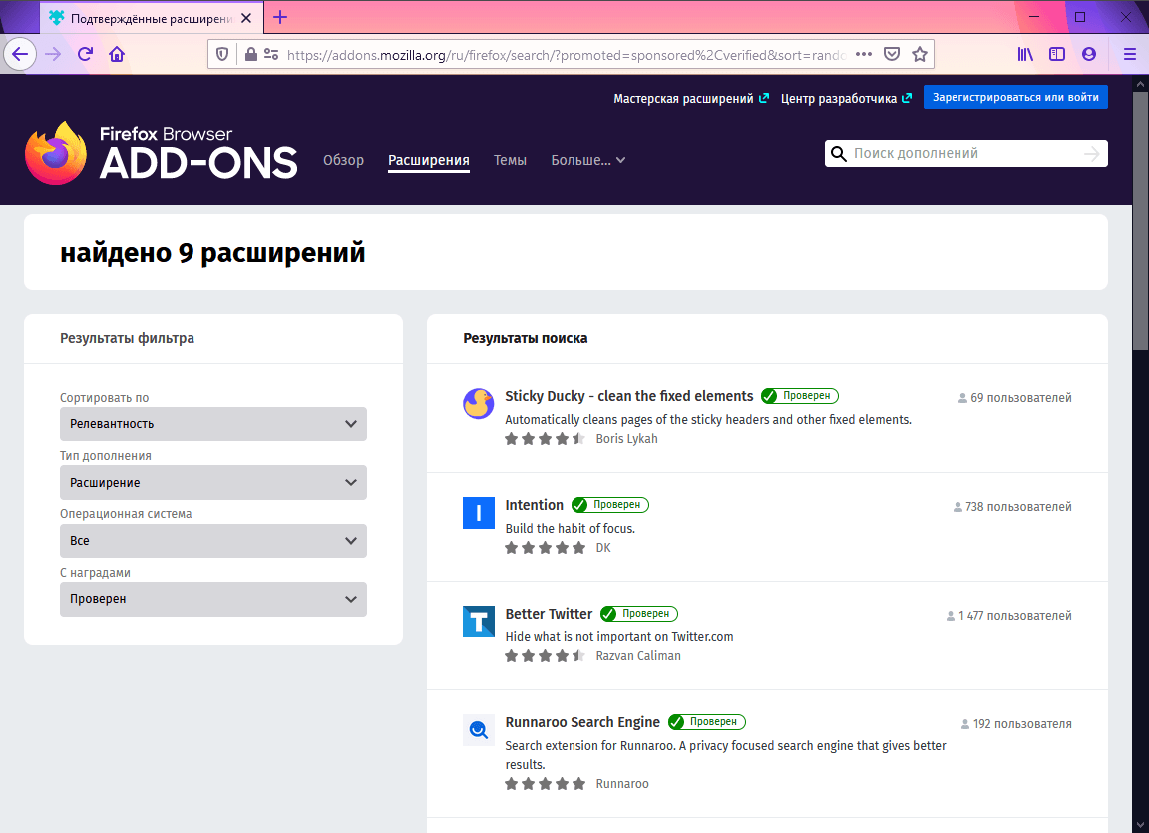
Task: Open Мастерская расширений link
Action: point(691,98)
